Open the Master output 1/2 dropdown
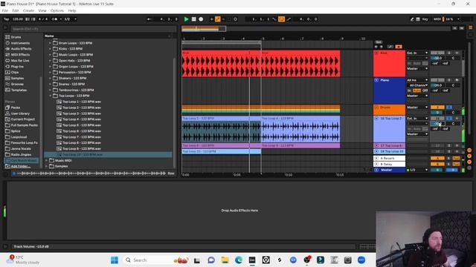Screen dimensions: 476x267 (417, 170)
